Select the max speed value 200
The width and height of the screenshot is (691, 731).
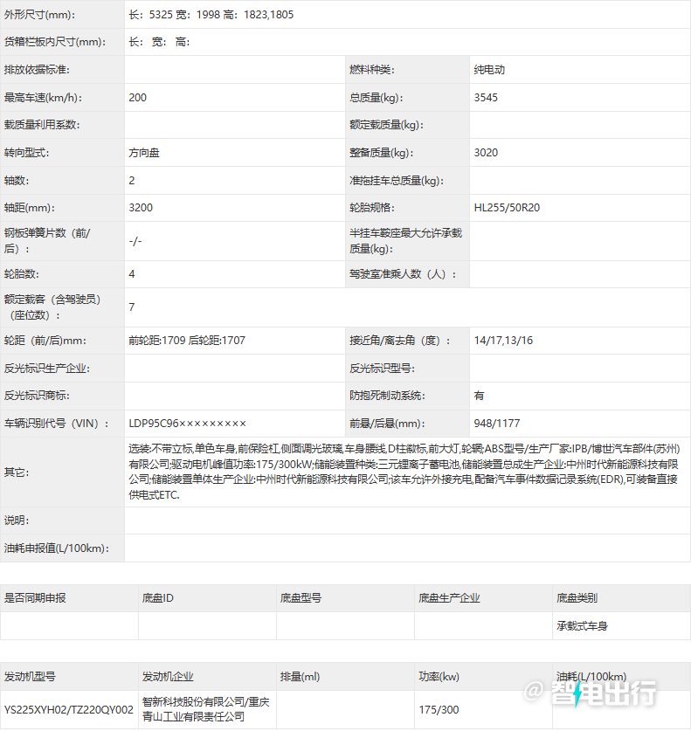tap(137, 98)
